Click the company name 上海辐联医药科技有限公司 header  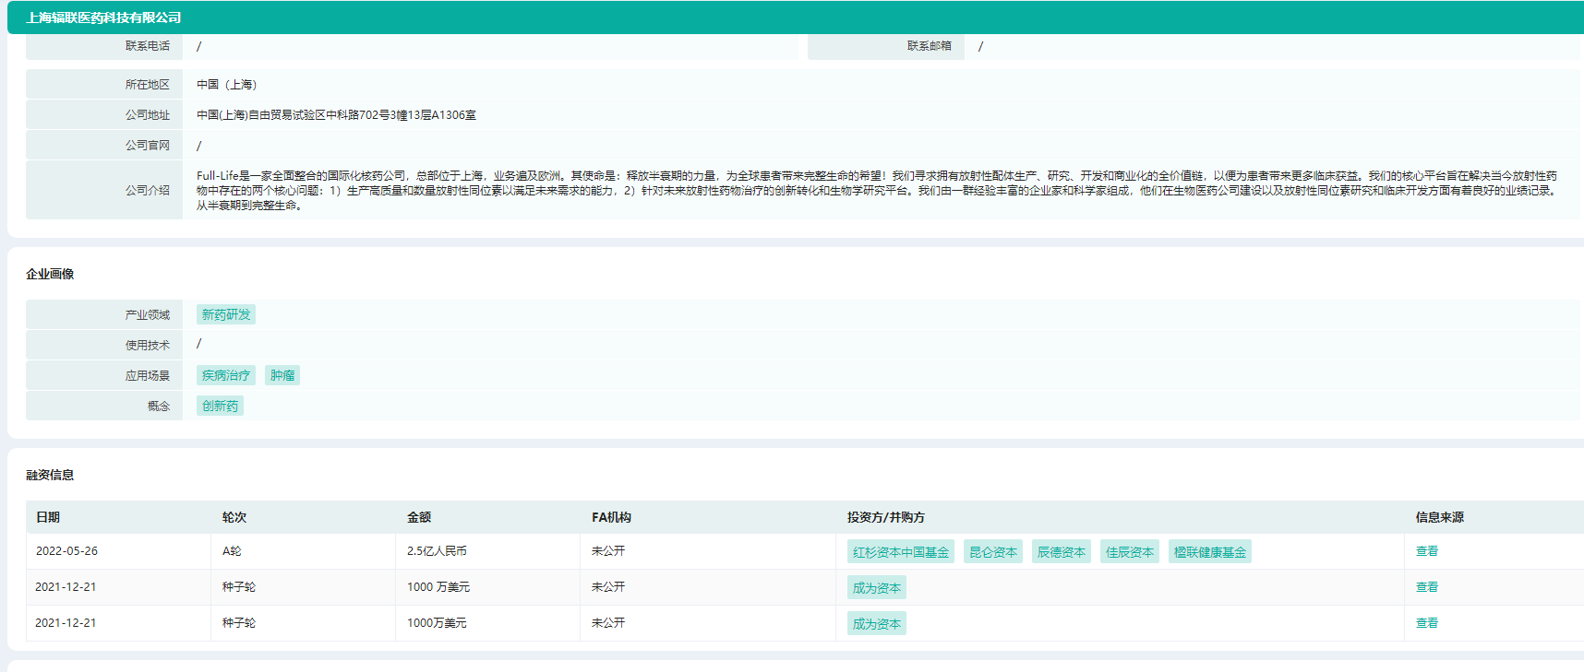103,18
